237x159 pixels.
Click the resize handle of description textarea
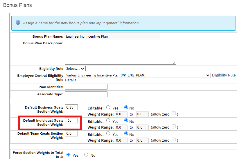point(175,63)
